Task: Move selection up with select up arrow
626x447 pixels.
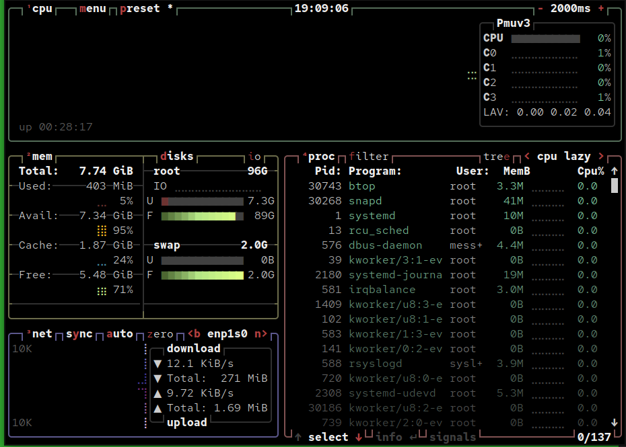Action: (298, 438)
